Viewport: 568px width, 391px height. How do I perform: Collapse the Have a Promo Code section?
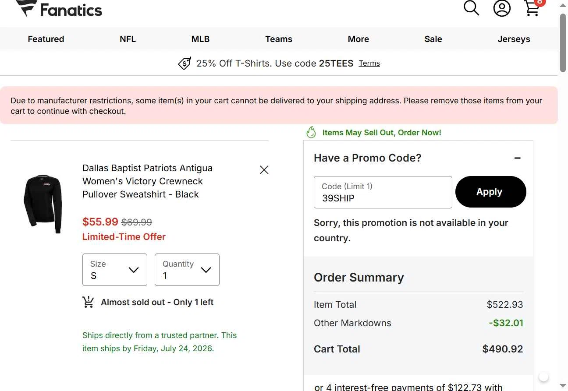[x=518, y=158]
